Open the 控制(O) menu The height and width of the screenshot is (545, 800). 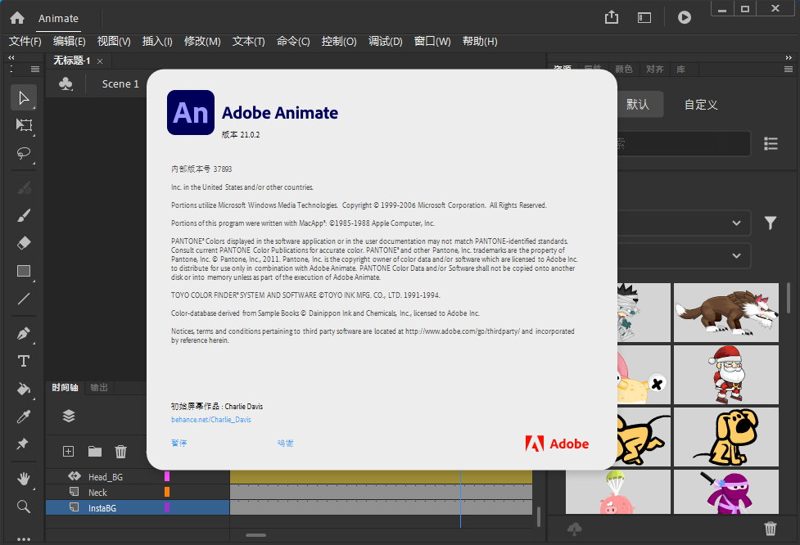[x=339, y=41]
